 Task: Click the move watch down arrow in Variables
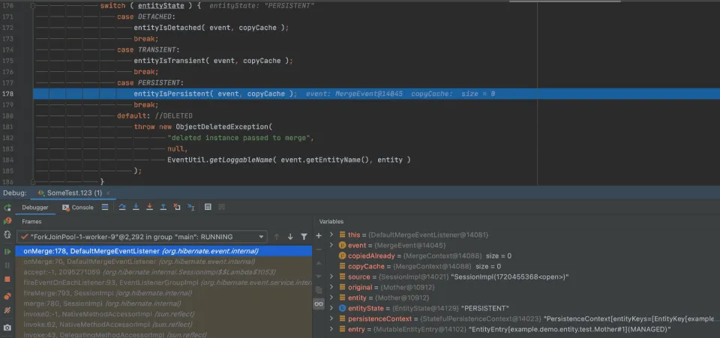[x=319, y=276]
